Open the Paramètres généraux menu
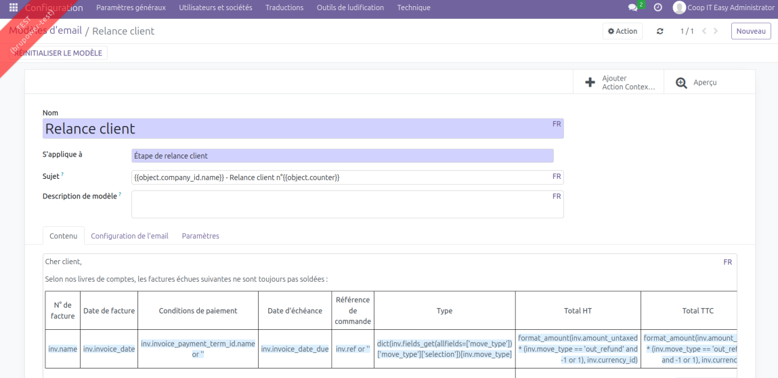Viewport: 778px width, 378px height. [131, 7]
